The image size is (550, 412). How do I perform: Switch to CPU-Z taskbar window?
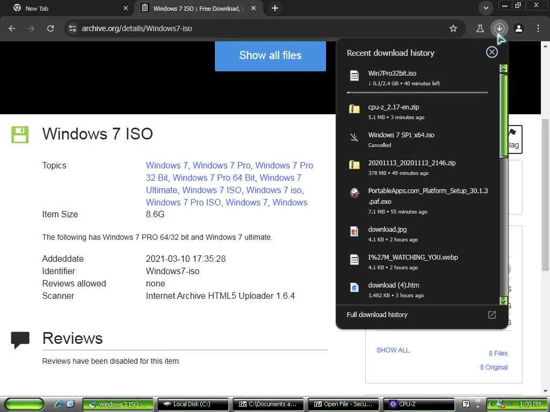[419, 404]
